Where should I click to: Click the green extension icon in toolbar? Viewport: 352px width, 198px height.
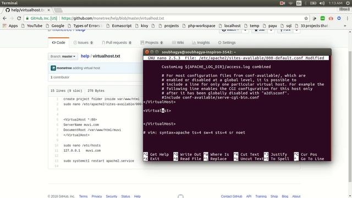tap(323, 18)
